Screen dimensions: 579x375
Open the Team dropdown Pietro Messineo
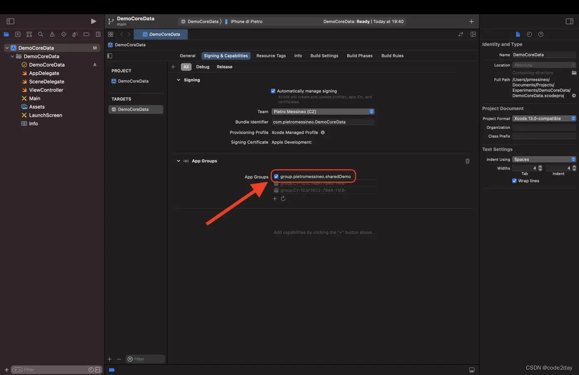tap(323, 111)
